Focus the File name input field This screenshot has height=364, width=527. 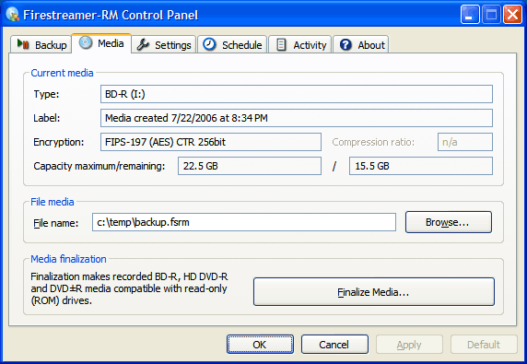coord(244,222)
